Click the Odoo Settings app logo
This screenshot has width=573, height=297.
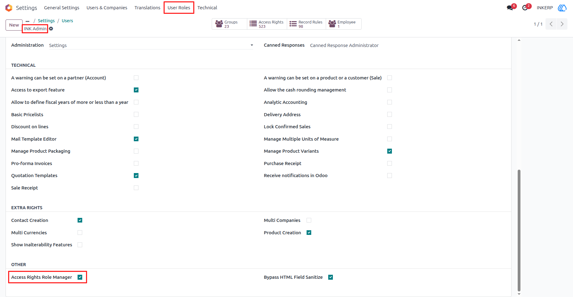(x=9, y=8)
